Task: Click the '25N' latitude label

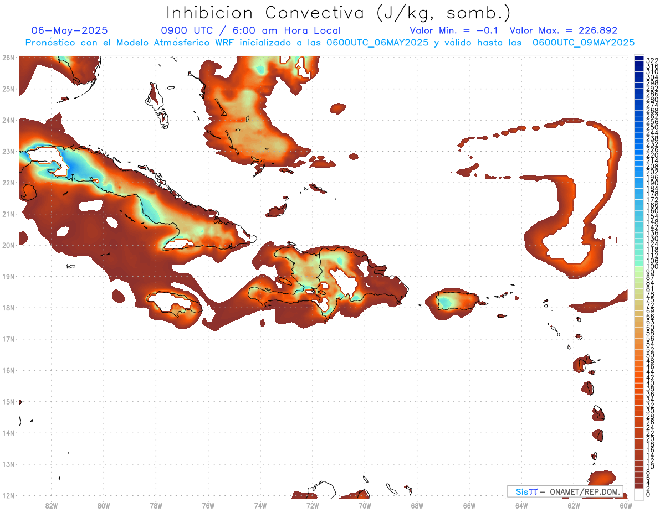Action: pyautogui.click(x=8, y=89)
